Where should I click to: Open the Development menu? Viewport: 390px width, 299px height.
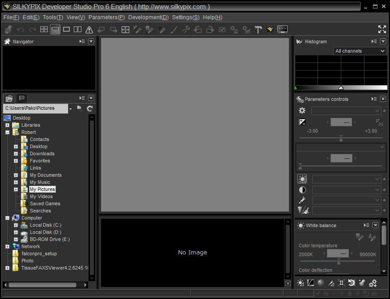(x=148, y=17)
